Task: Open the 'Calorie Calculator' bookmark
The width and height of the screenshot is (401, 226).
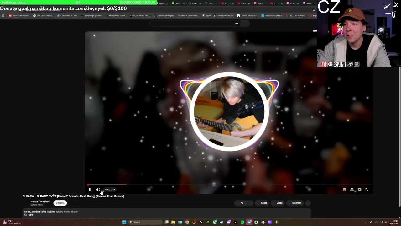Action: coord(248,16)
